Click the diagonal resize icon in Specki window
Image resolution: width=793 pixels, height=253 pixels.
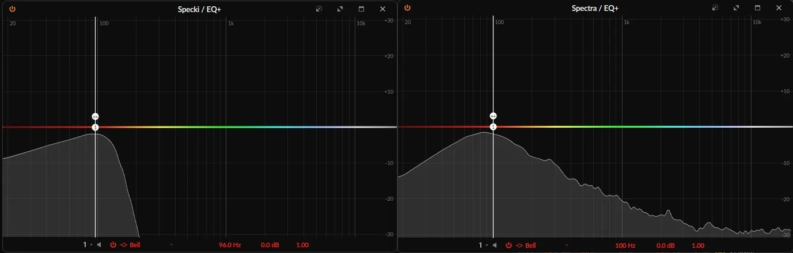click(340, 9)
